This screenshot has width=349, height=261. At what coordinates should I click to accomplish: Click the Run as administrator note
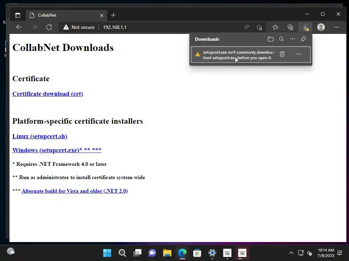point(79,177)
